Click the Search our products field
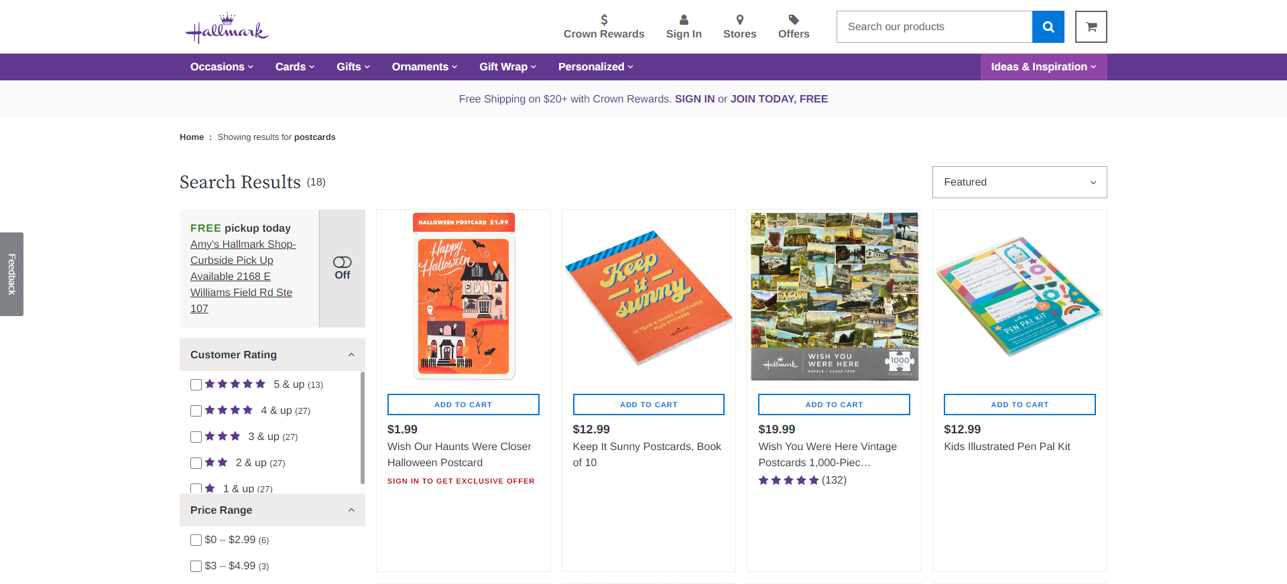1287x584 pixels. click(934, 27)
